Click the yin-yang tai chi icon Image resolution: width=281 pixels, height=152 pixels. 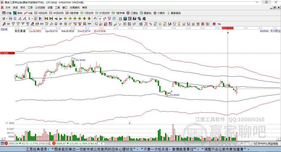click(214, 24)
